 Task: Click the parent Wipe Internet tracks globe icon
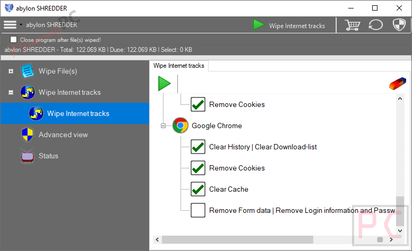click(x=28, y=92)
